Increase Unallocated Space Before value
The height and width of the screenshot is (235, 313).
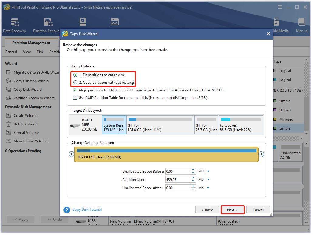pos(193,170)
